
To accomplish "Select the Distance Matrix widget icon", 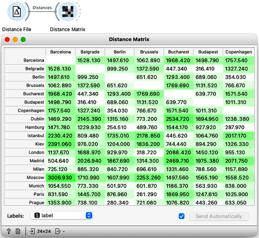I will point(68,11).
